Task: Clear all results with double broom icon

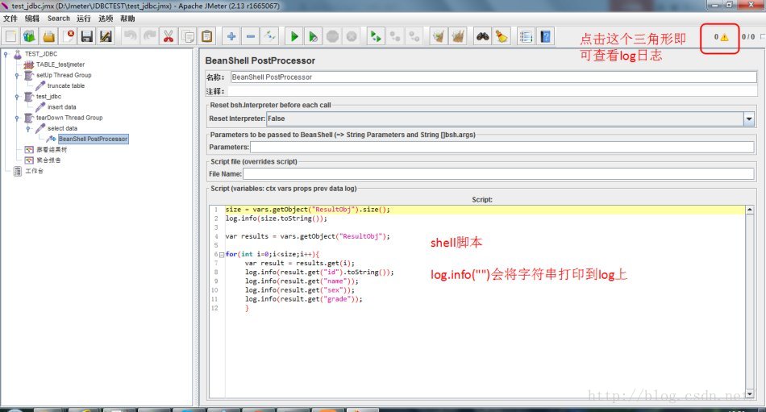Action: tap(458, 36)
